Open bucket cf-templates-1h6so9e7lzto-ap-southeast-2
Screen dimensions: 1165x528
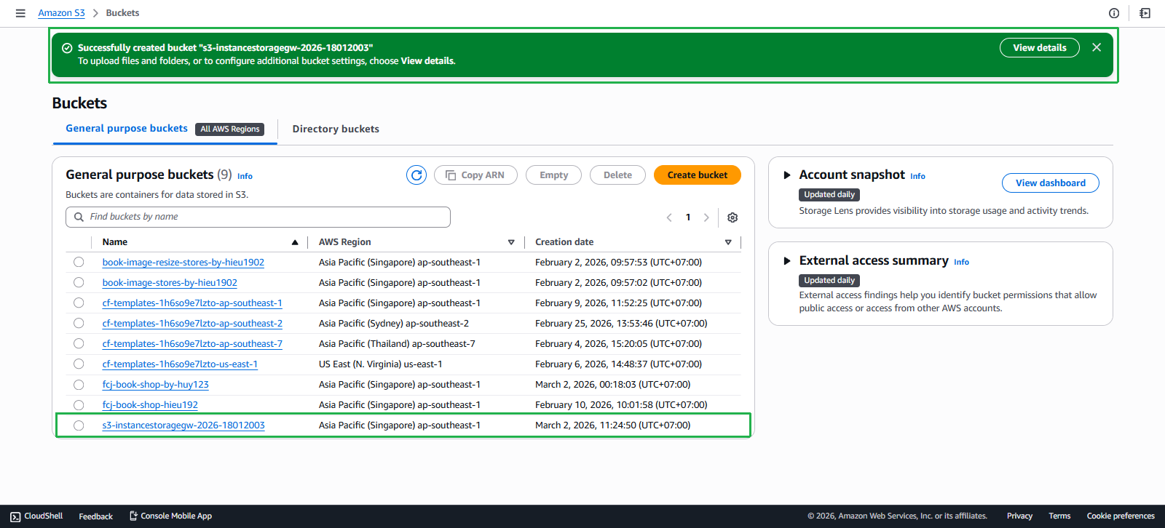[x=192, y=324]
